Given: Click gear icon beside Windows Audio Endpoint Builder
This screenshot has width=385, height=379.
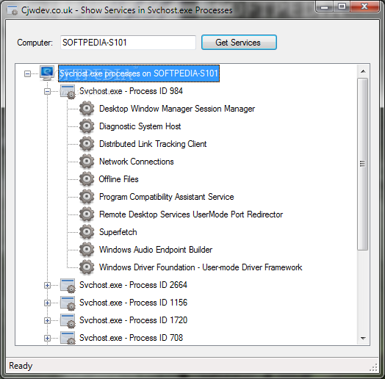Looking at the screenshot, I should (87, 250).
